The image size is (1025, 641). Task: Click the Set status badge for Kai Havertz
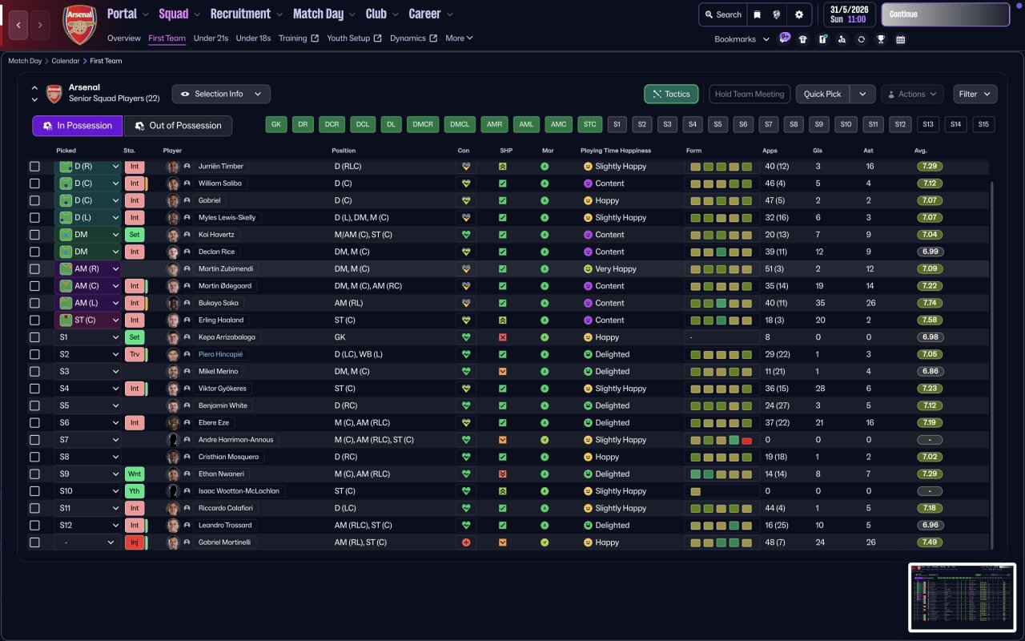134,235
